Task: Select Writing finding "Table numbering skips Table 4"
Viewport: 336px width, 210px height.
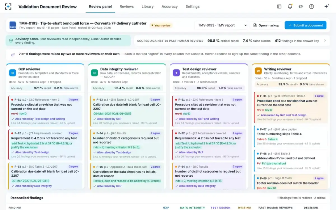Action: (291, 136)
